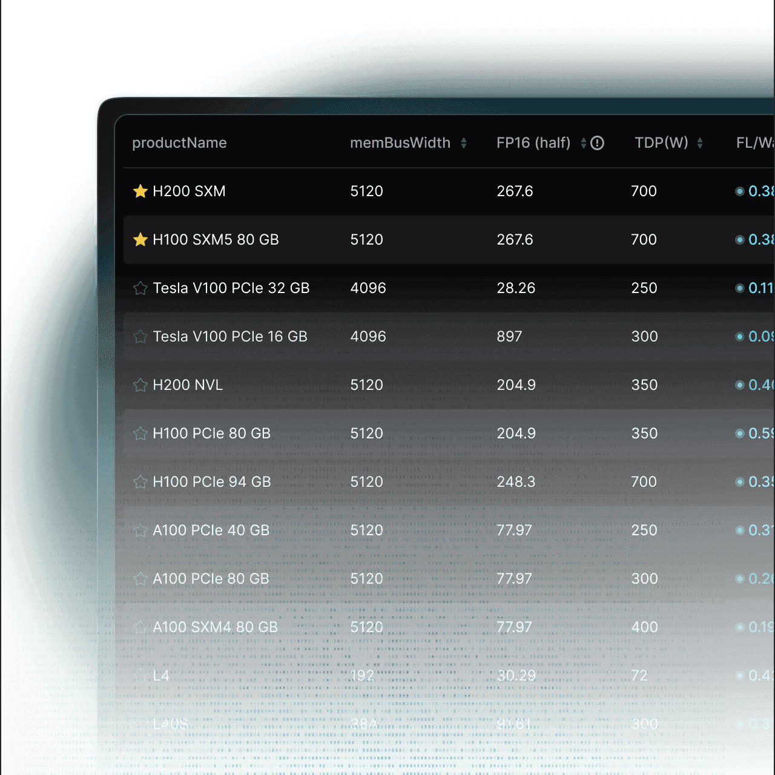775x775 pixels.
Task: Favorite the A100 SXM4 80 GB row
Action: click(140, 627)
